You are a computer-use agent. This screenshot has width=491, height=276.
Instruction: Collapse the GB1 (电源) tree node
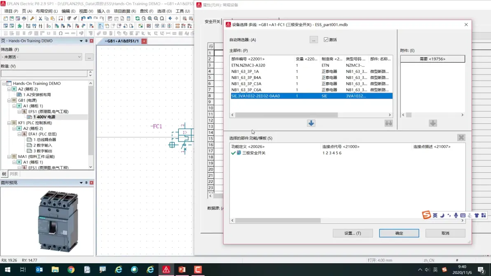tap(9, 100)
